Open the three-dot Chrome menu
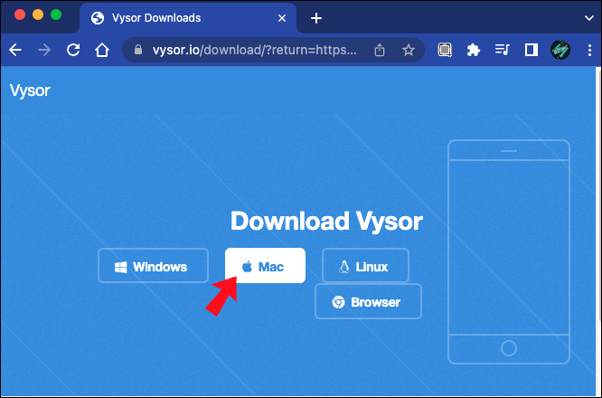602x398 pixels. point(589,50)
